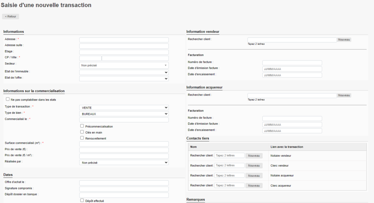Screen dimensions: 374x203
Task: Open 'Type de transaction' dropdown showing VENTE
Action: 124,108
